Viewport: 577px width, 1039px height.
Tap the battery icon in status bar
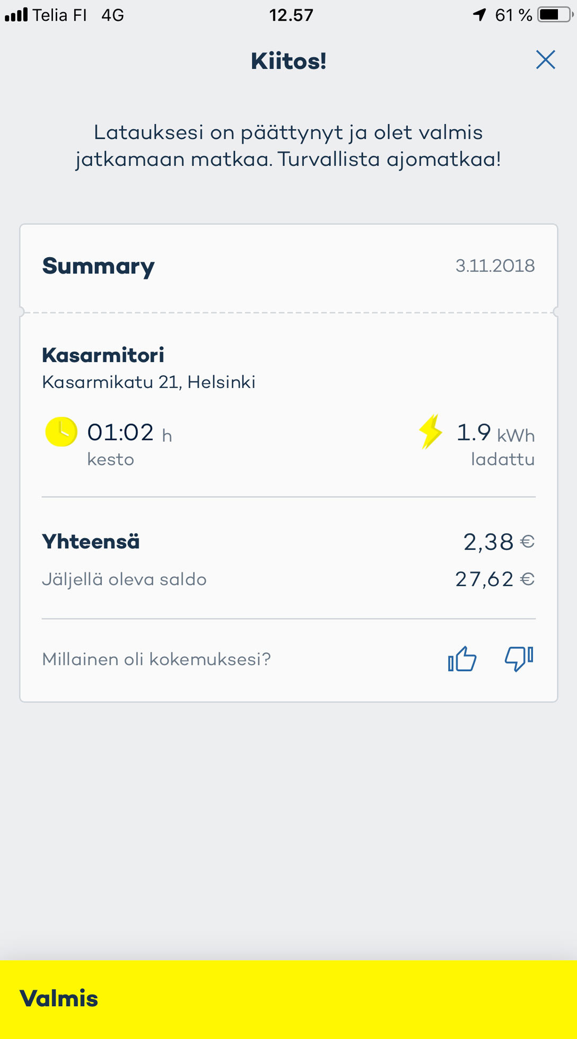554,15
